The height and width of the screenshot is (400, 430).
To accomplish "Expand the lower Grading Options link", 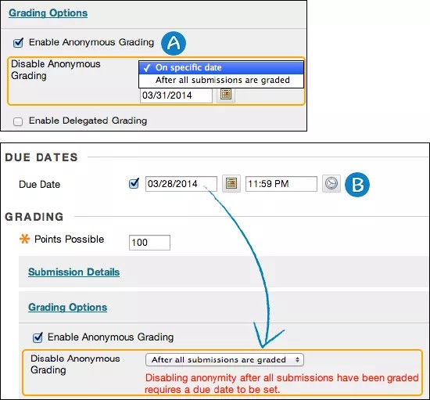I will click(x=68, y=307).
